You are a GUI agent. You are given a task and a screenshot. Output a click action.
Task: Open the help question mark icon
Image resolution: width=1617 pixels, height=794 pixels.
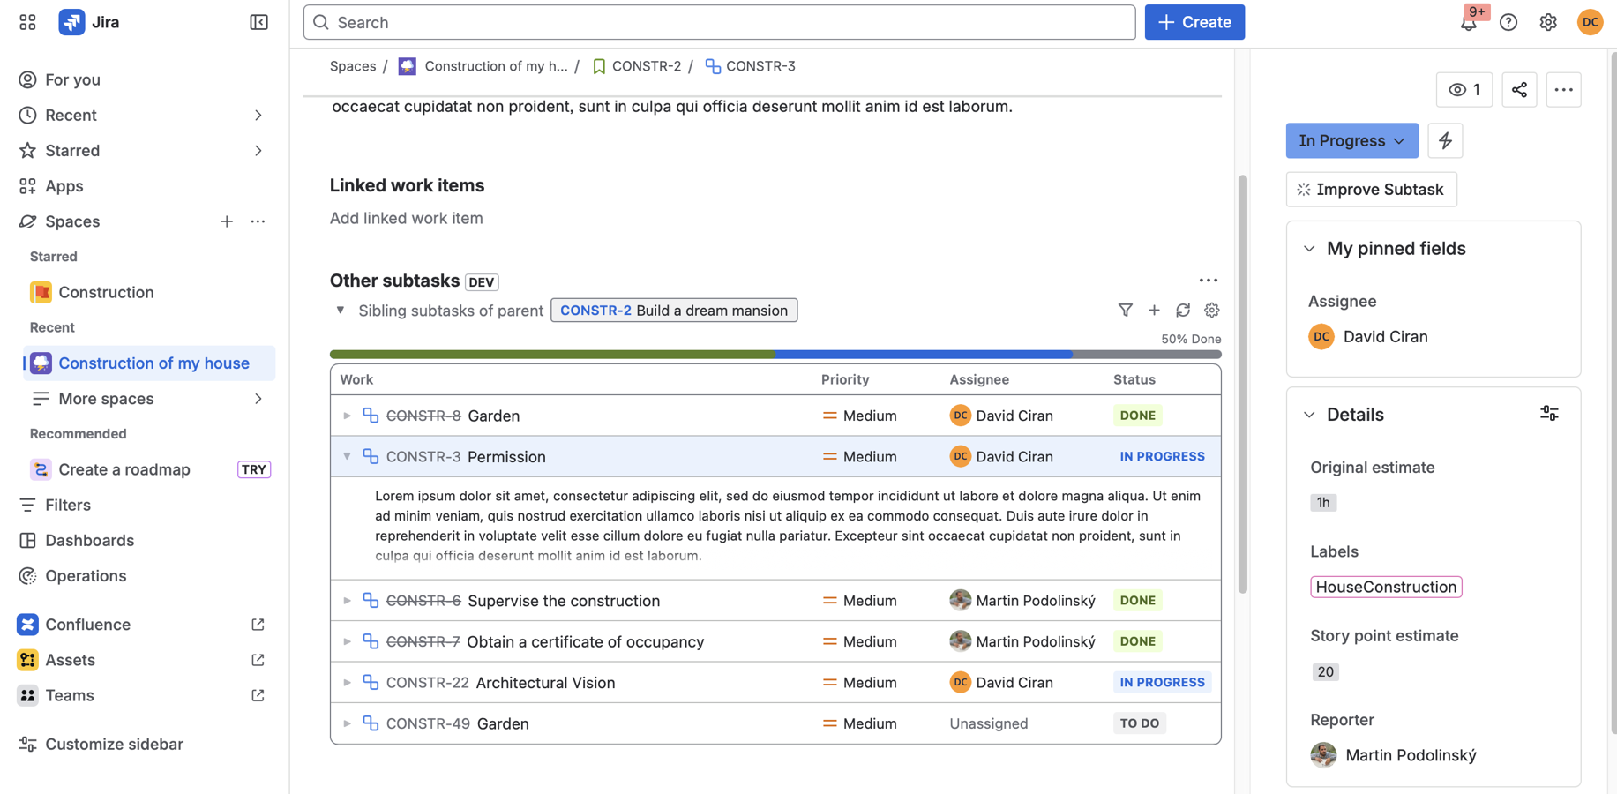coord(1508,22)
